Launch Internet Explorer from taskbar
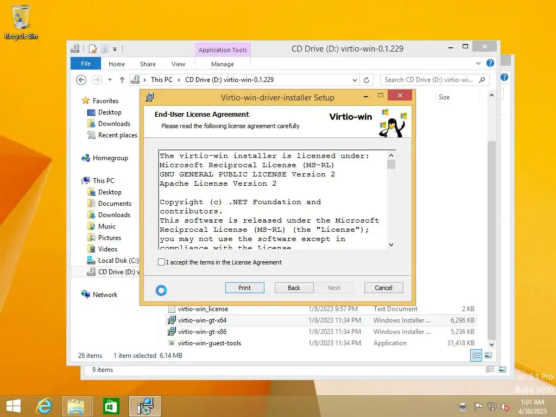Screen dimensions: 556x417 coord(45,406)
